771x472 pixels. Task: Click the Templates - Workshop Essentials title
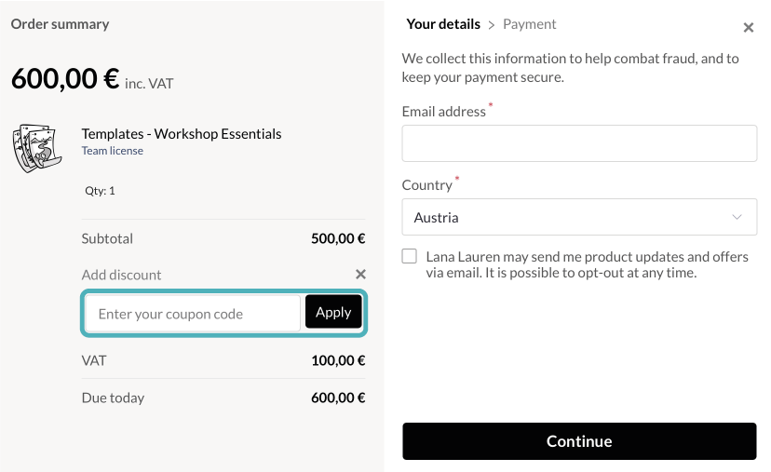pyautogui.click(x=182, y=134)
